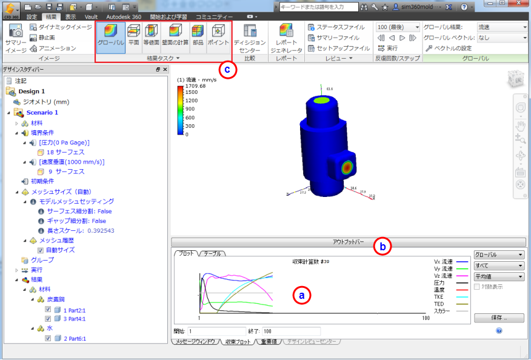Open the グローバル結果 流速 dropdown

[x=502, y=27]
